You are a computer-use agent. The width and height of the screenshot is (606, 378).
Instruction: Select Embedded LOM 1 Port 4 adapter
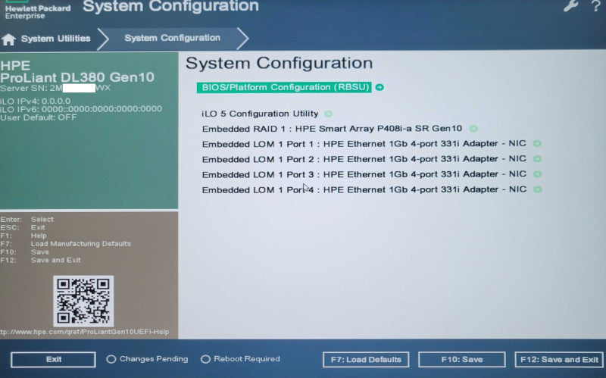(364, 189)
